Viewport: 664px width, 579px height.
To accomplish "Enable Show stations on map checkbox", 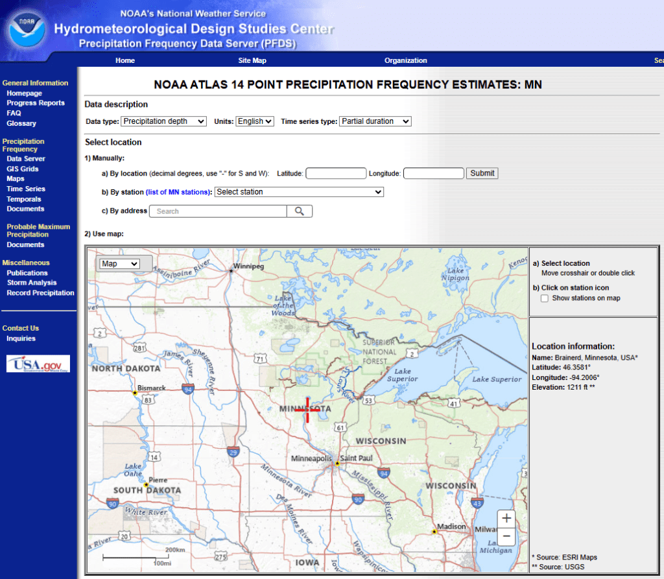I will tap(545, 298).
